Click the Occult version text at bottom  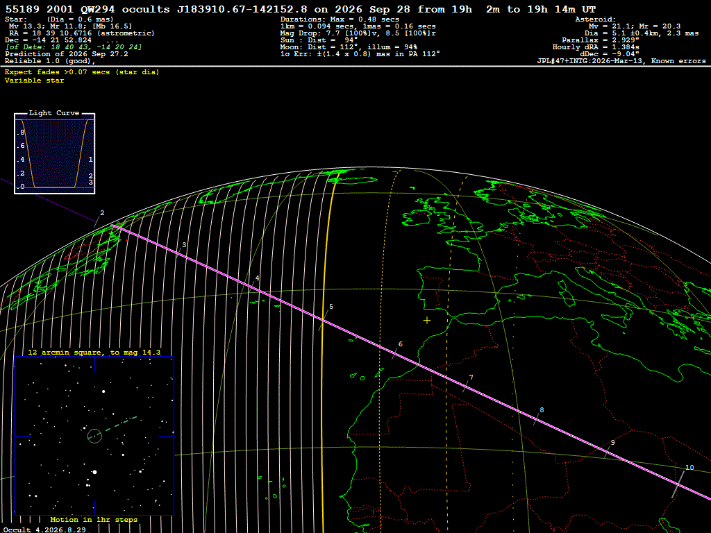pos(44,530)
